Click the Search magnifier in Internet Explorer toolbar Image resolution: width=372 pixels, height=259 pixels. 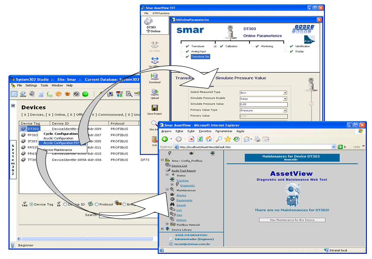coord(219,139)
